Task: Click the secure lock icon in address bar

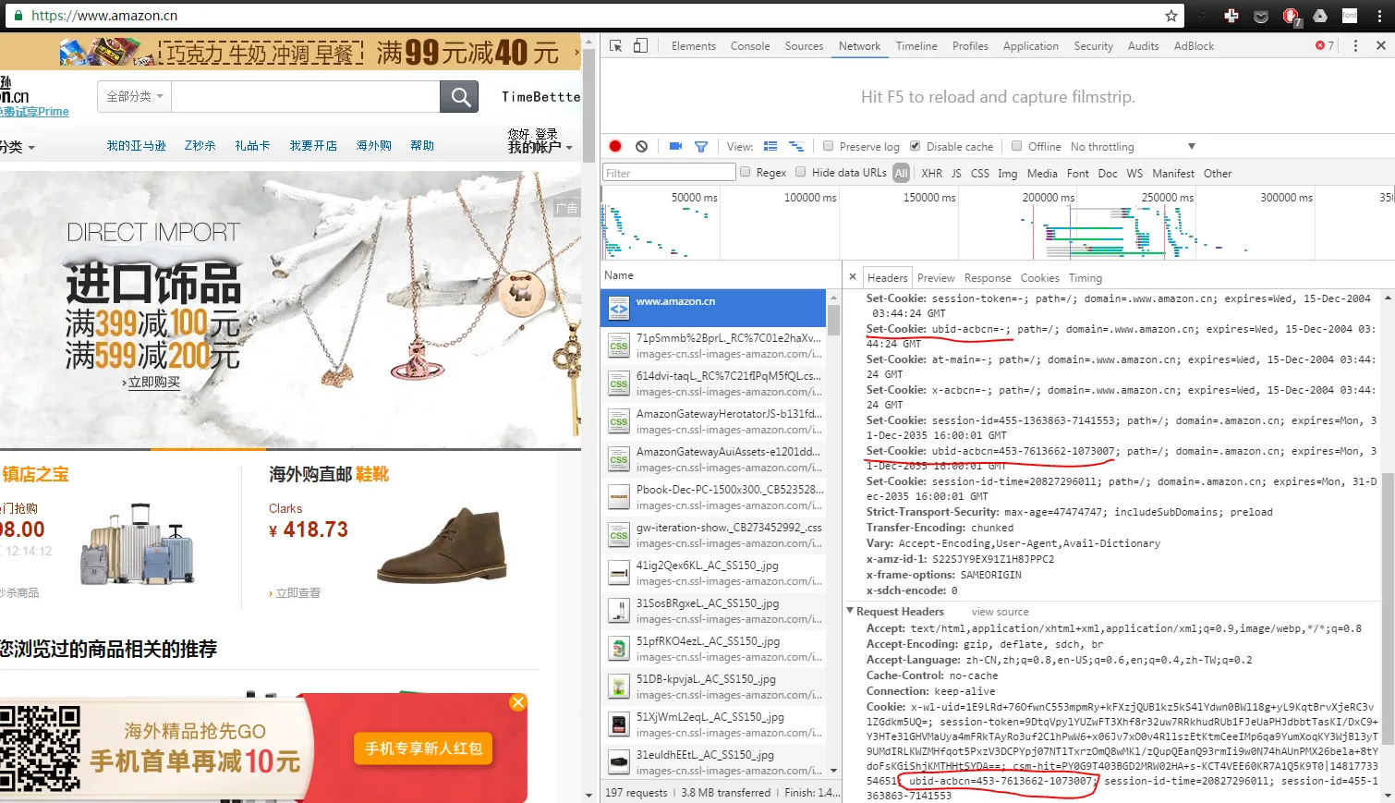Action: pyautogui.click(x=19, y=16)
